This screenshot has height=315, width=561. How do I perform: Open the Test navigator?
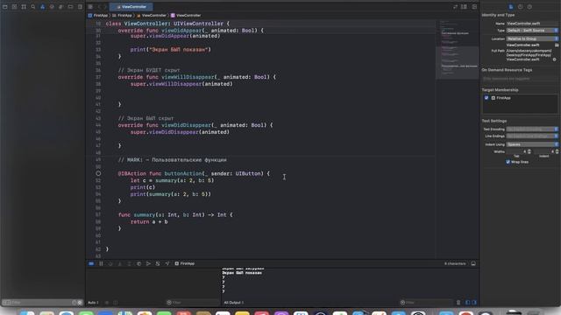pos(52,7)
